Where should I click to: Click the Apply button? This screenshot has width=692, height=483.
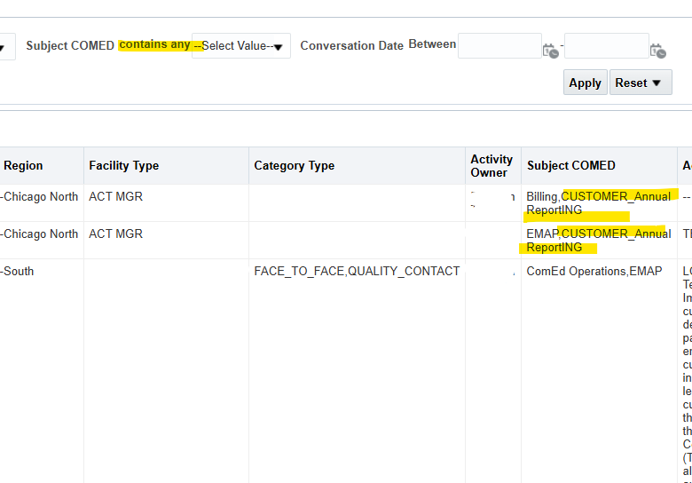586,82
